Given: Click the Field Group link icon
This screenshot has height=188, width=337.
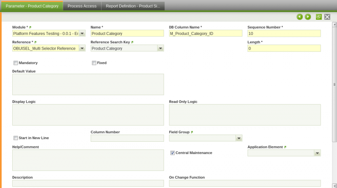Looking at the screenshot, I should point(192,132).
